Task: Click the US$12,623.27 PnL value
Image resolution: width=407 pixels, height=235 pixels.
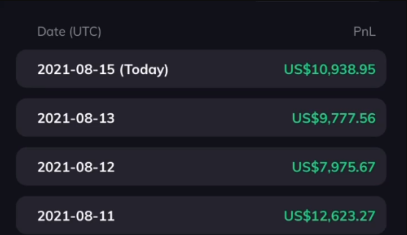Action: click(330, 216)
